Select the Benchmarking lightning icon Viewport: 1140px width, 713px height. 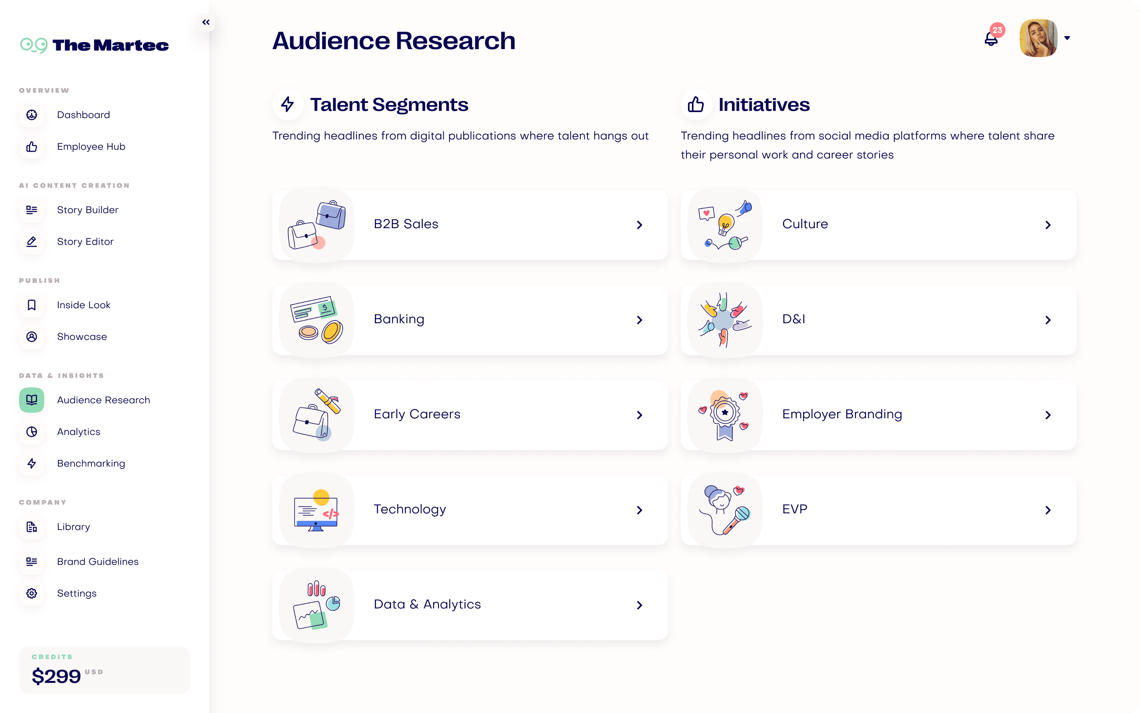[x=31, y=463]
